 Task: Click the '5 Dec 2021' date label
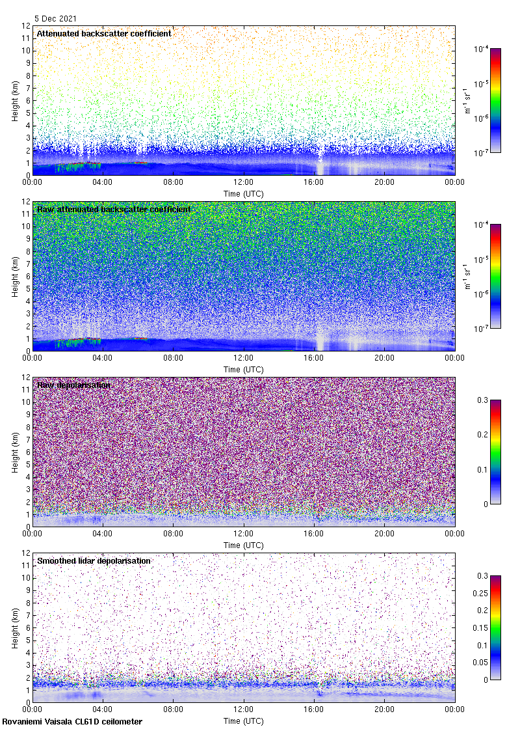(55, 19)
